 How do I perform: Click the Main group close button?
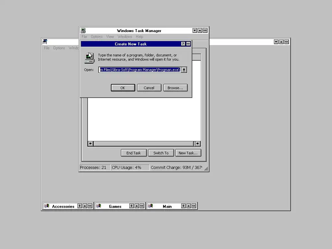(194, 206)
